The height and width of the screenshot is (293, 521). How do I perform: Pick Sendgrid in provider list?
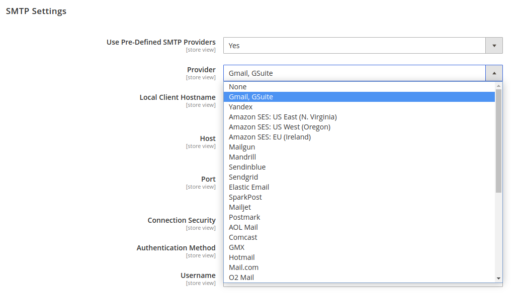(243, 177)
